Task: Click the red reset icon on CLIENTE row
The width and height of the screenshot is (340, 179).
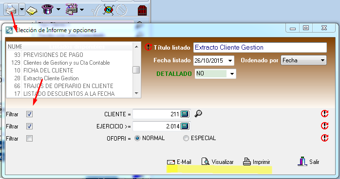Action: pyautogui.click(x=324, y=114)
